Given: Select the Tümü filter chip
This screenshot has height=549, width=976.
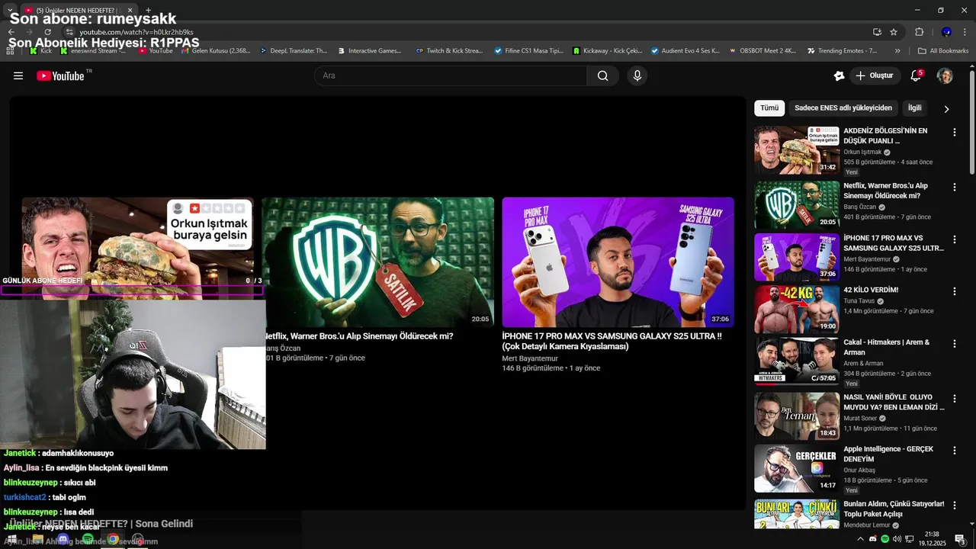Looking at the screenshot, I should (x=769, y=108).
